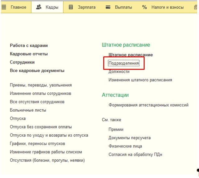This screenshot has width=199, height=178.
Task: Open Согласия на обработку ПДн
Action: [x=135, y=155]
